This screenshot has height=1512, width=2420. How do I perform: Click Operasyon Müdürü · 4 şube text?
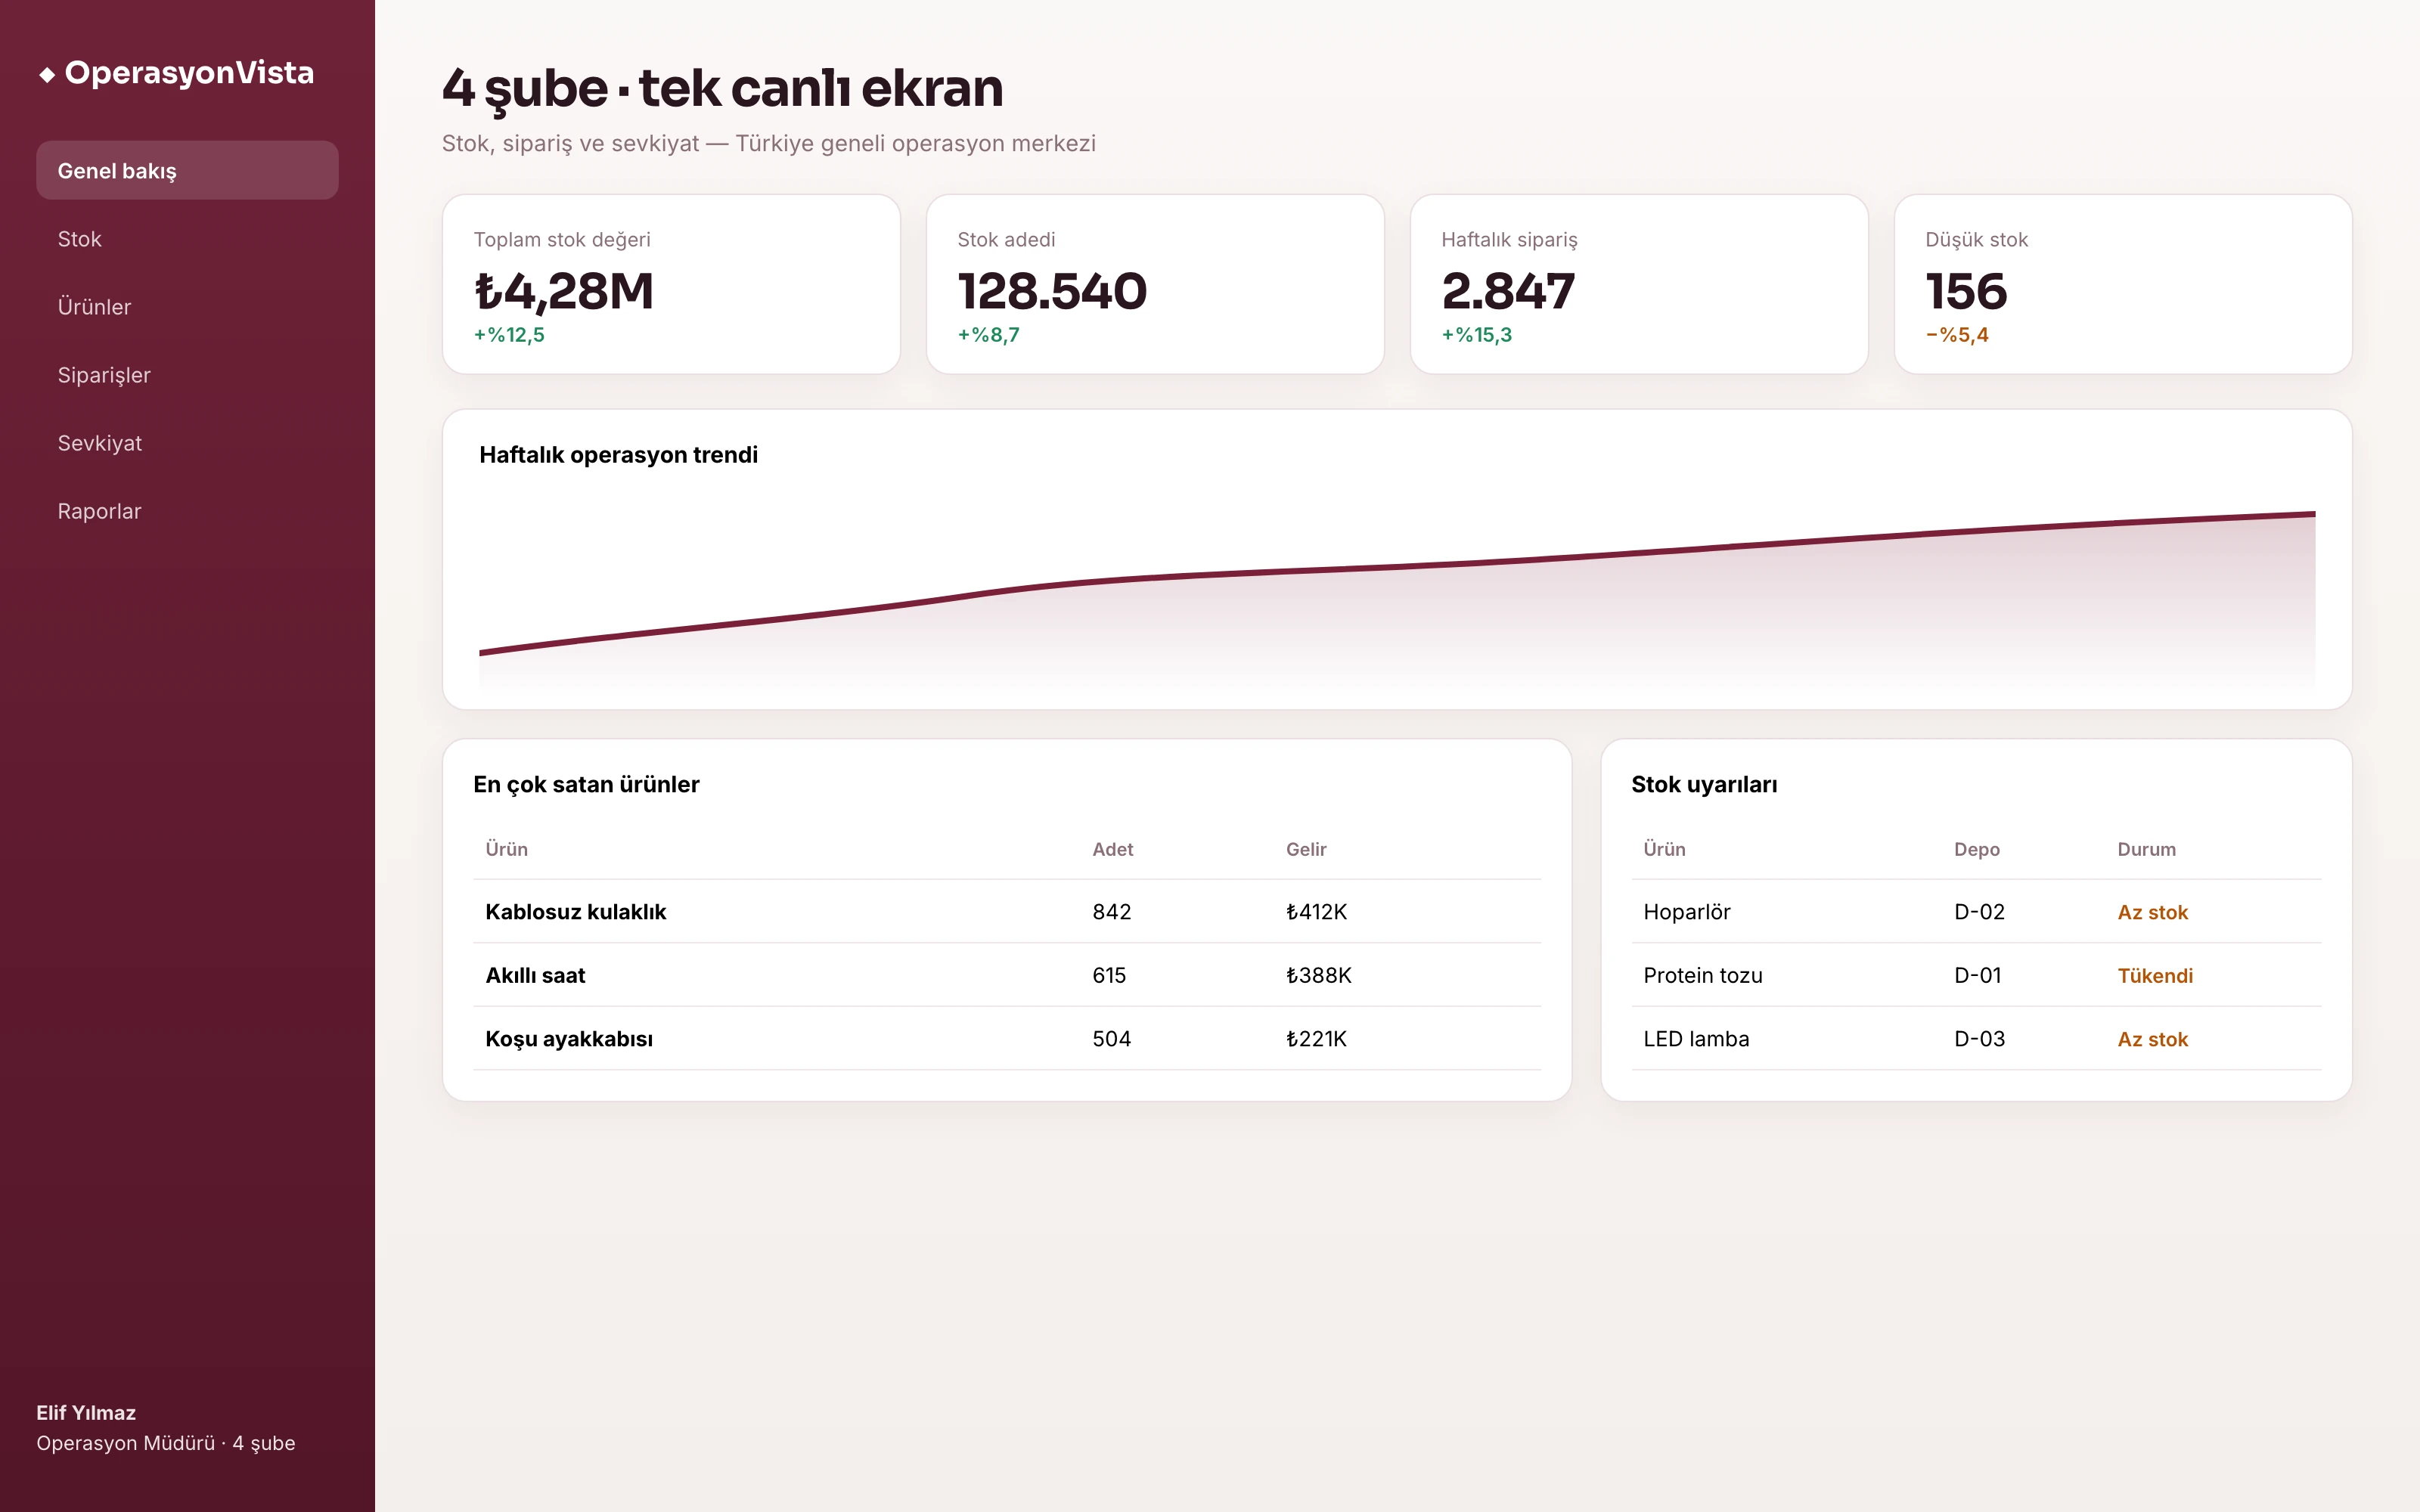[166, 1443]
